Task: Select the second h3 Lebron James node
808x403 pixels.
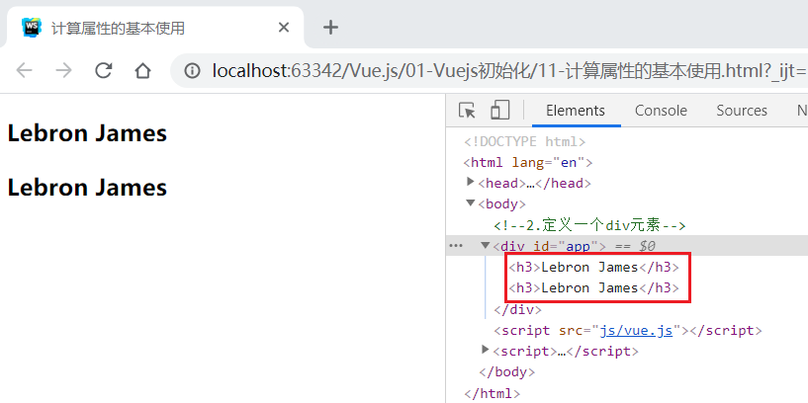Action: click(593, 287)
